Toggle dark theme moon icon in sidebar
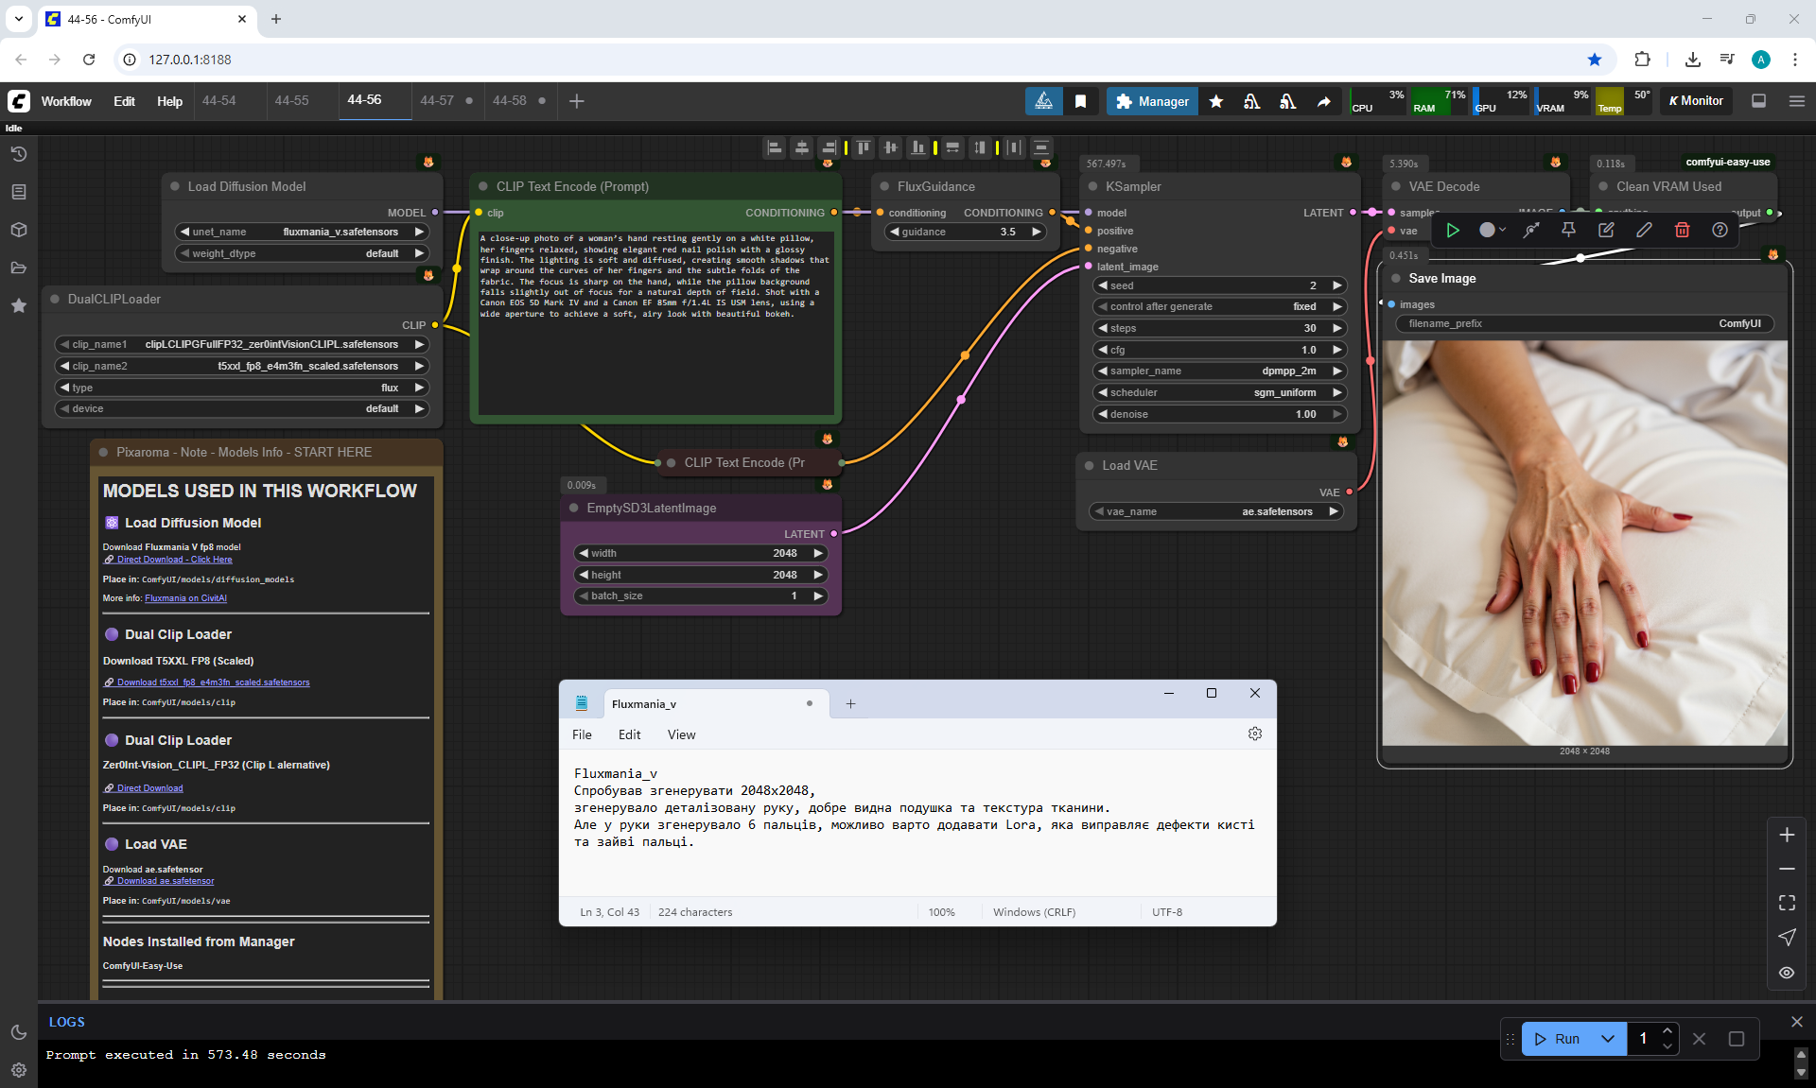This screenshot has height=1088, width=1816. [18, 1032]
